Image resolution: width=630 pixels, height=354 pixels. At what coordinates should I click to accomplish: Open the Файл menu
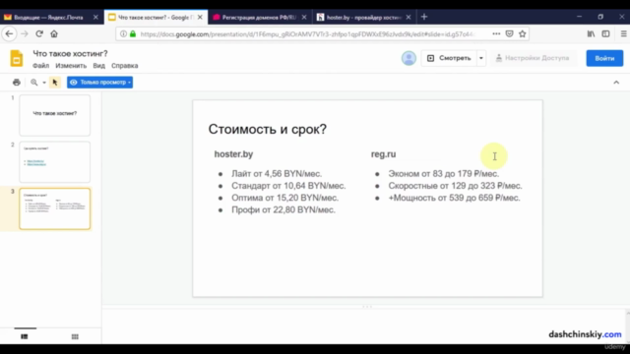tap(40, 66)
